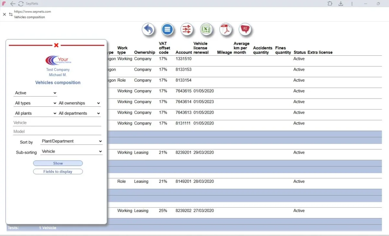This screenshot has height=236, width=389.
Task: Click the Status column header
Action: tap(300, 53)
